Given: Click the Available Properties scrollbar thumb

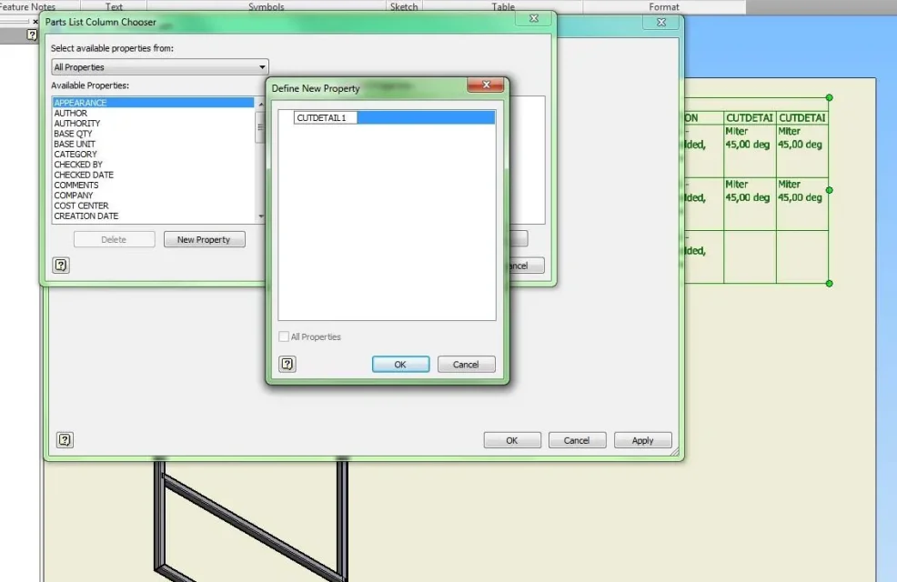Looking at the screenshot, I should 261,127.
